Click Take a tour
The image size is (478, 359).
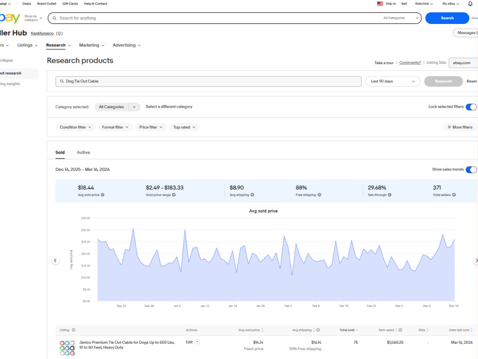pos(384,63)
